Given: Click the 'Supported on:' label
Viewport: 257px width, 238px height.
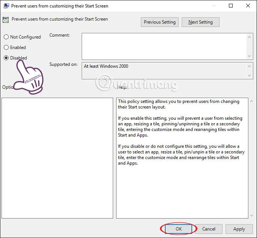Looking at the screenshot, I should (63, 64).
